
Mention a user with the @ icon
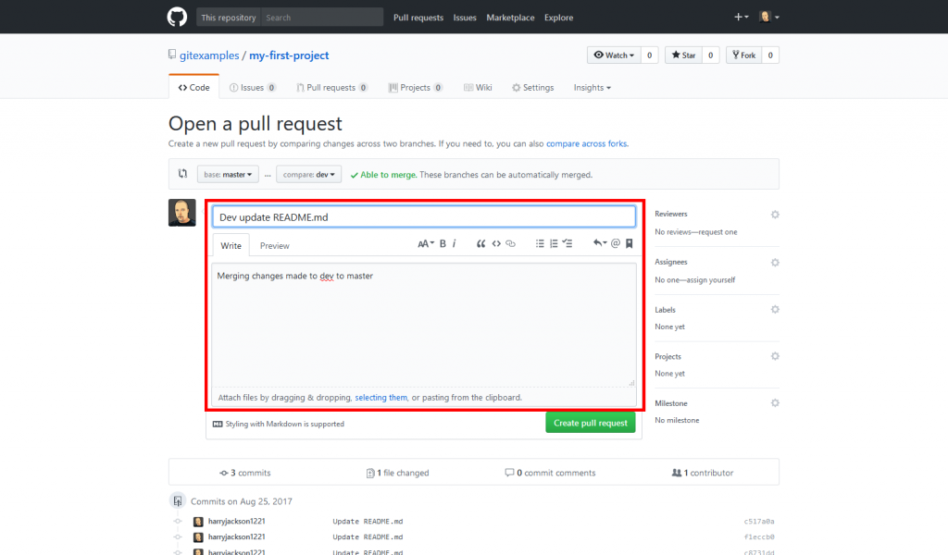(615, 243)
